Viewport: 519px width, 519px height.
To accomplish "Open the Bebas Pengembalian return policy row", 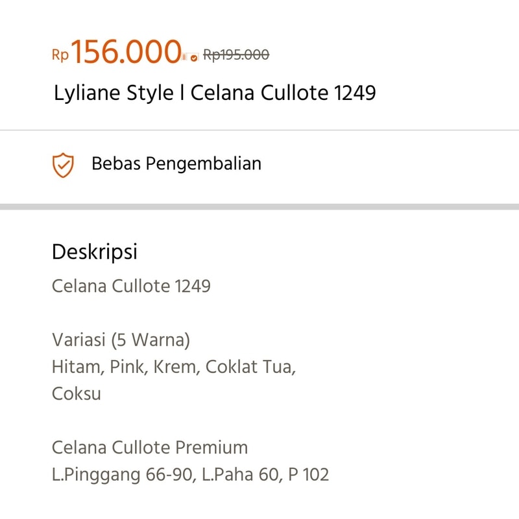I will [259, 165].
